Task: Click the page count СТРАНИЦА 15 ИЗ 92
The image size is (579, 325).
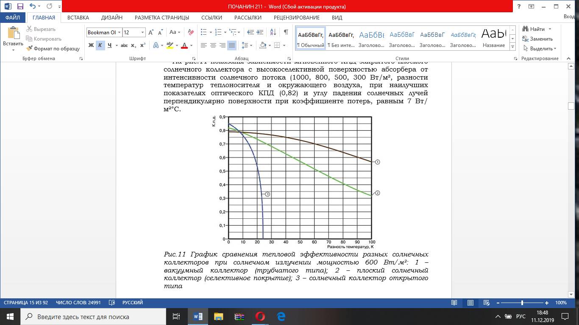Action: click(x=26, y=303)
